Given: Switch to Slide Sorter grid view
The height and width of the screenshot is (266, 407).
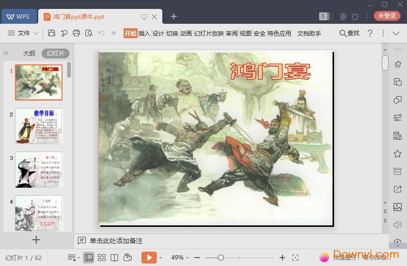Looking at the screenshot, I should point(101,258).
